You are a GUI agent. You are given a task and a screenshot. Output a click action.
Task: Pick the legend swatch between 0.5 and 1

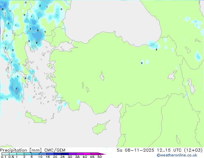(x=13, y=154)
